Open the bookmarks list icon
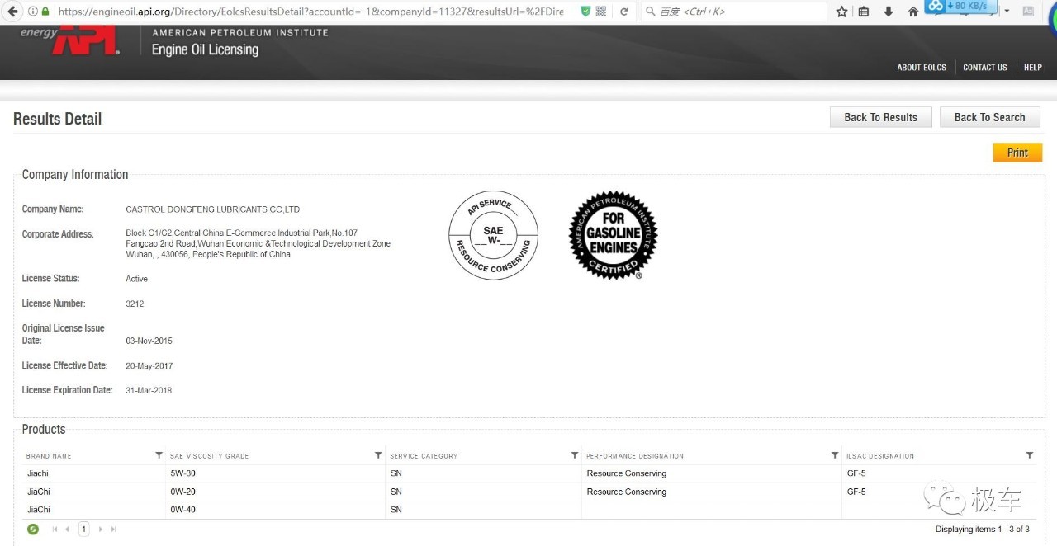1057x546 pixels. [x=864, y=12]
